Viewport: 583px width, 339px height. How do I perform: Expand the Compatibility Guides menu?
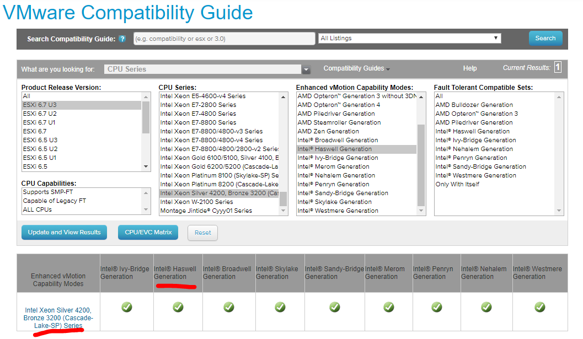(356, 68)
